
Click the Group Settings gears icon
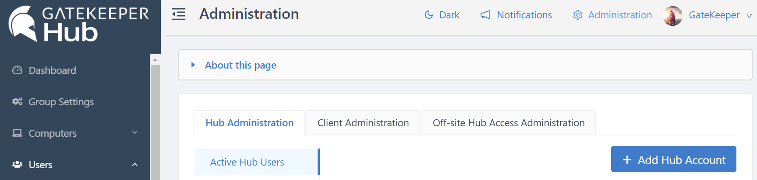click(x=17, y=102)
